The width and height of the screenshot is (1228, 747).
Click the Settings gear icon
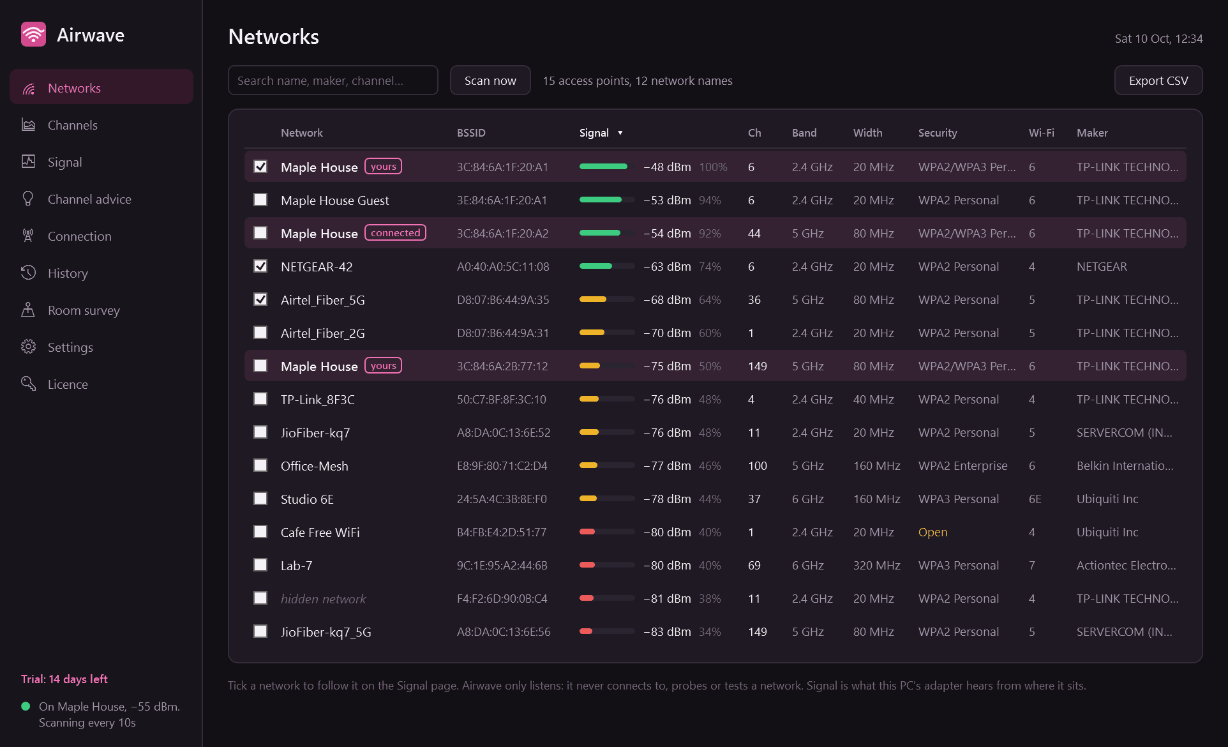[29, 347]
